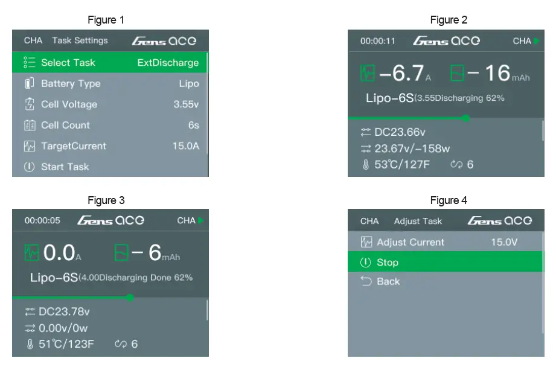Change the Cell Count 6s value
This screenshot has height=367, width=556.
(193, 126)
